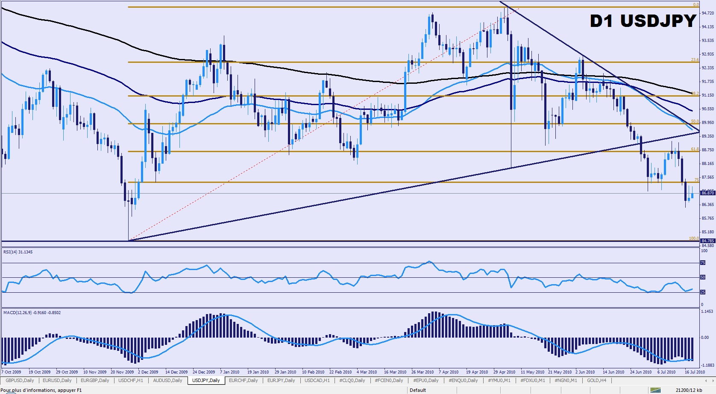Click the MACD(12,26,9) indicator label
The width and height of the screenshot is (716, 394).
[x=32, y=313]
